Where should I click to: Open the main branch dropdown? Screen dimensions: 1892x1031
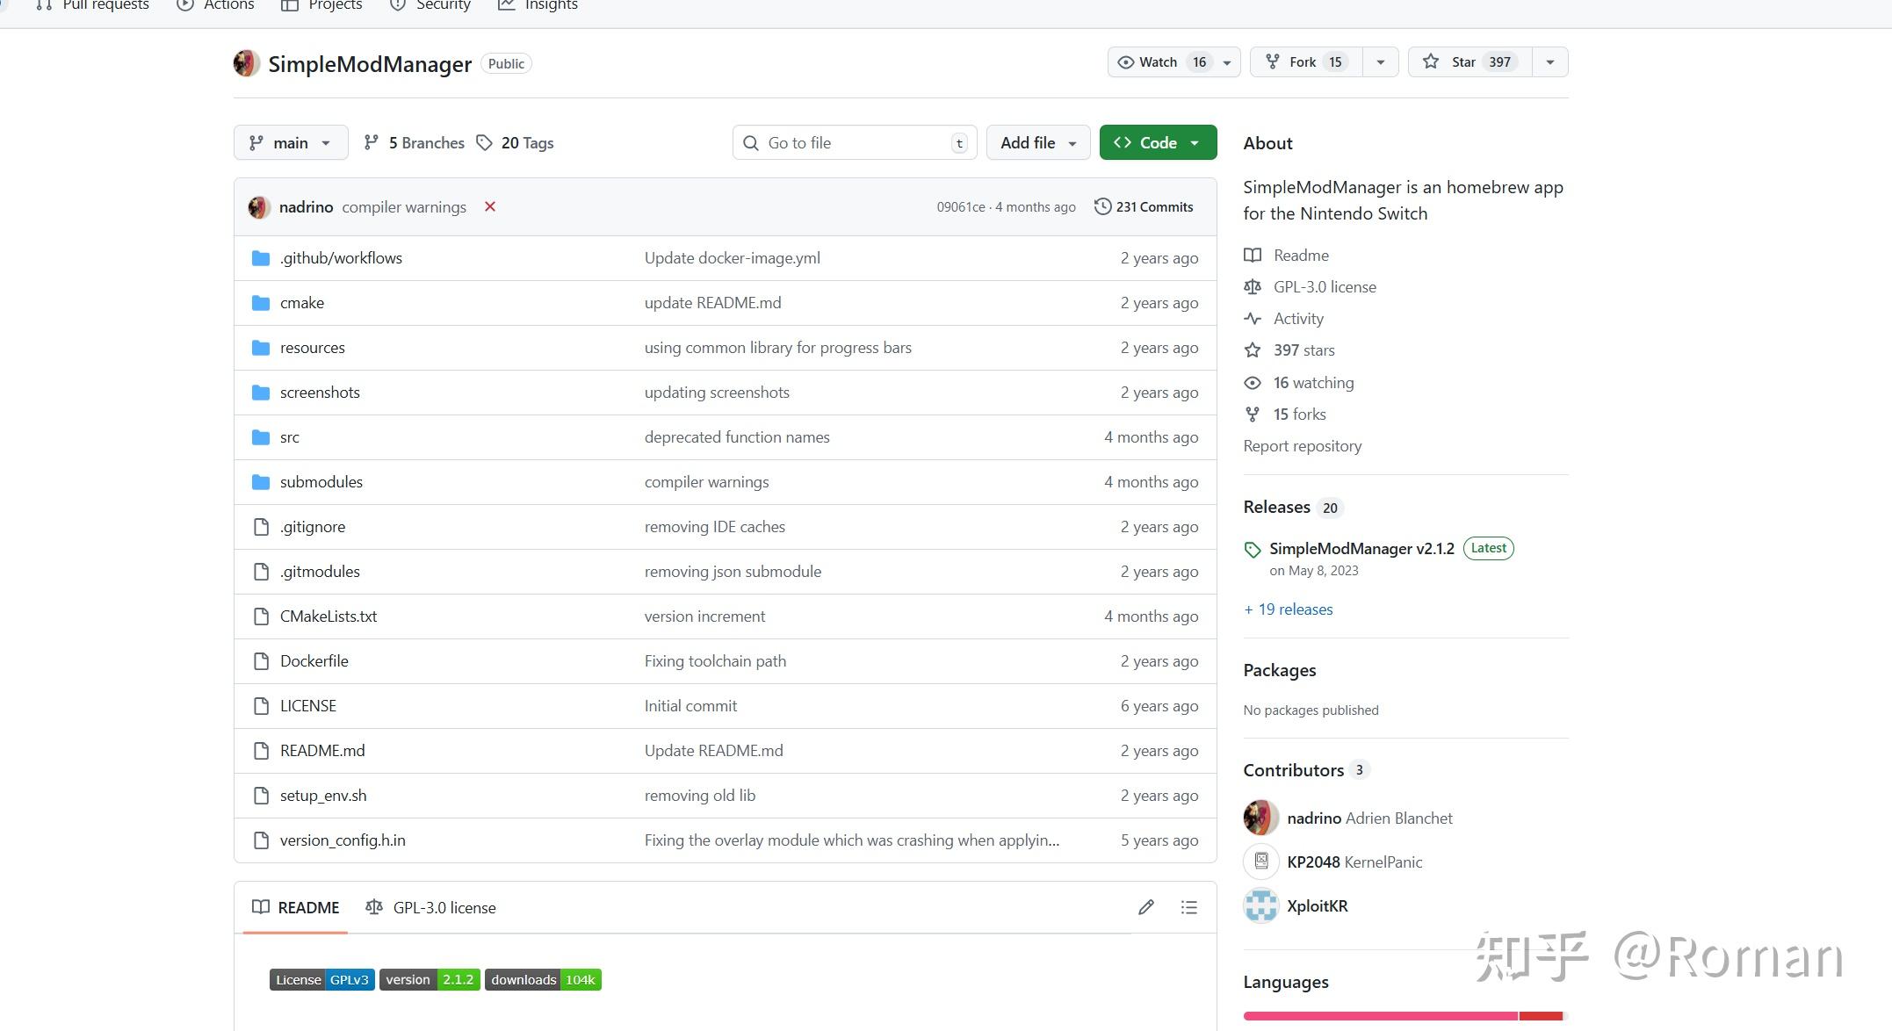[x=290, y=143]
